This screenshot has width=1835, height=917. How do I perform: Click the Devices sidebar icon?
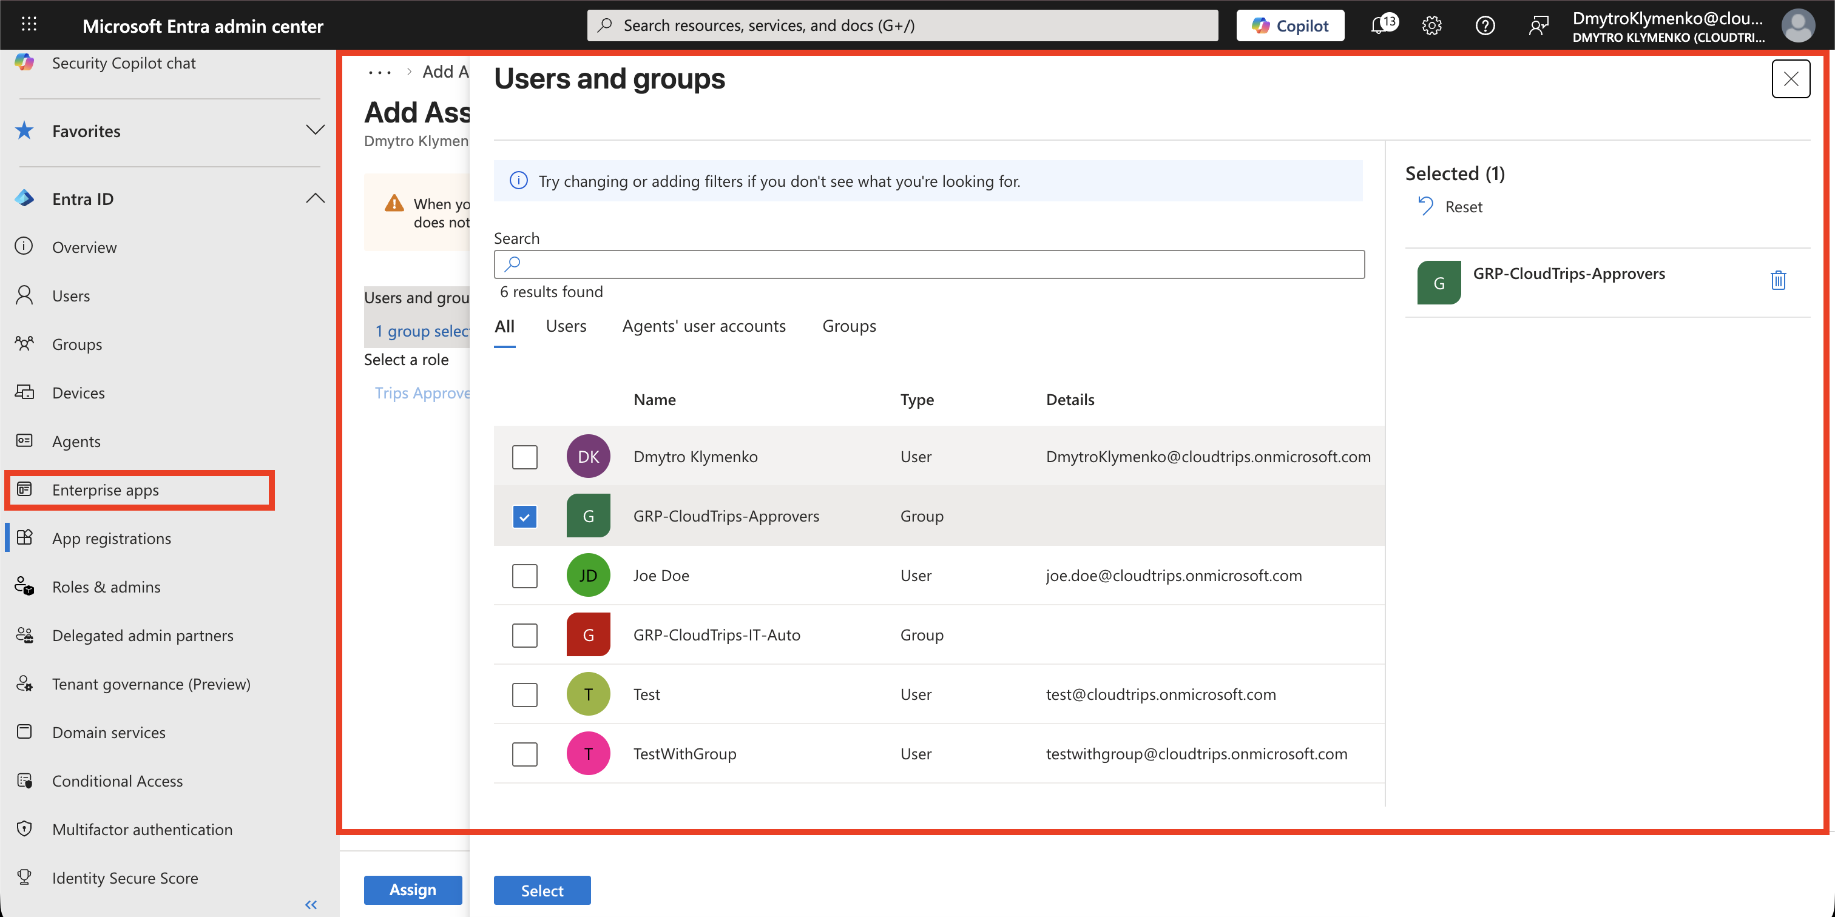tap(24, 392)
